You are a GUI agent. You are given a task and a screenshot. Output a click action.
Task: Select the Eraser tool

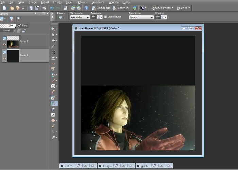point(53,92)
